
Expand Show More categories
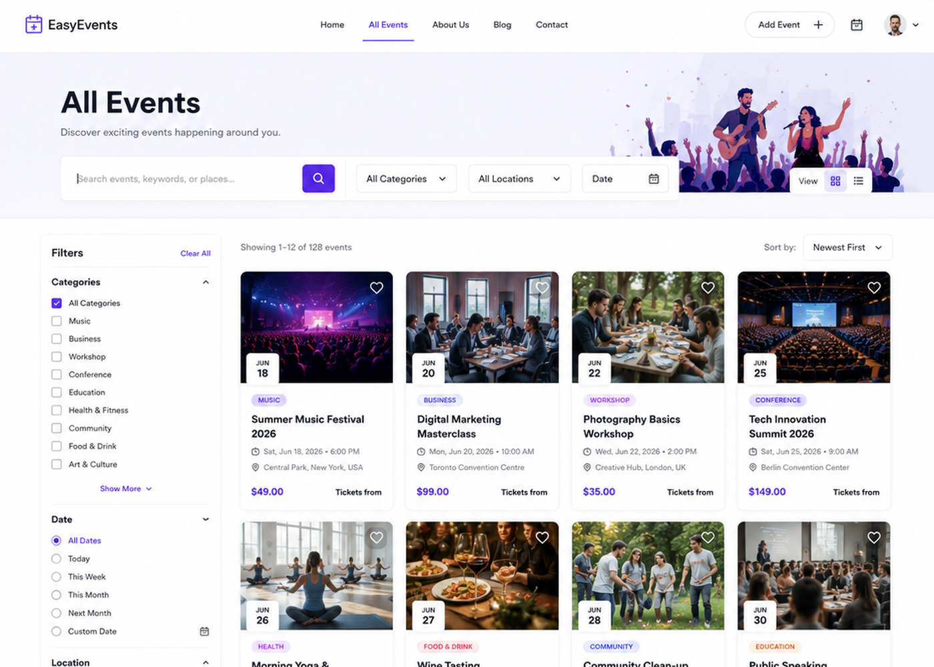click(126, 489)
